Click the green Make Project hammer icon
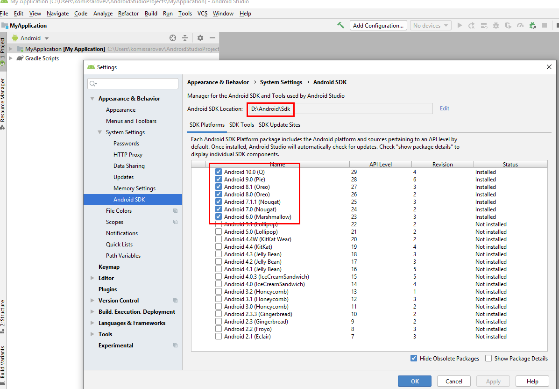Viewport: 559px width, 389px height. coord(341,25)
